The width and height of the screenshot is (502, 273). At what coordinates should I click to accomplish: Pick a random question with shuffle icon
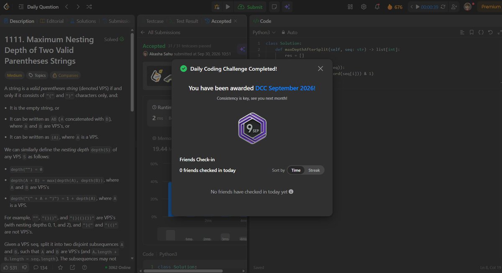click(89, 7)
